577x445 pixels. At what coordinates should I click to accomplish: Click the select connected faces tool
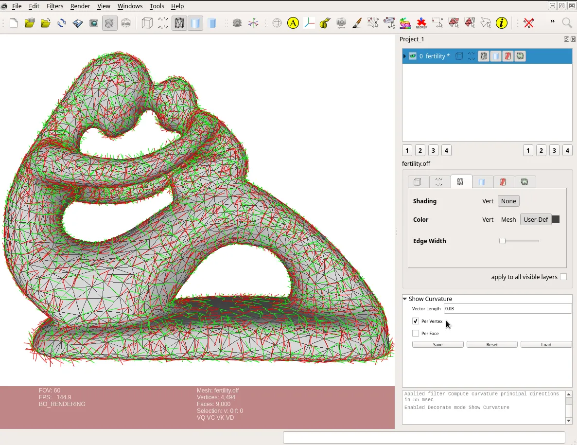[470, 23]
